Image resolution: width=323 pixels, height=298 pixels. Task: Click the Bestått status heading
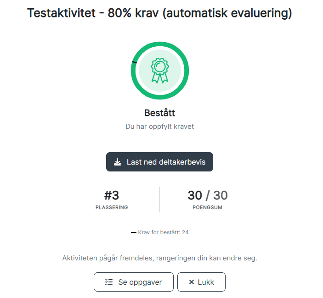coord(159,113)
